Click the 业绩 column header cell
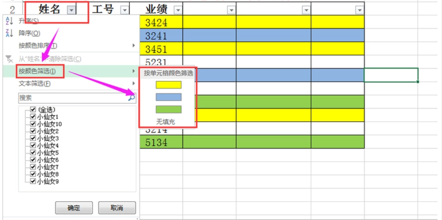 [156, 10]
